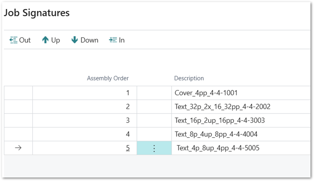Choose Text_8p_4up_8pp_4-4-4004 description cell
Viewport: 314px width, 181px height.
[216, 134]
